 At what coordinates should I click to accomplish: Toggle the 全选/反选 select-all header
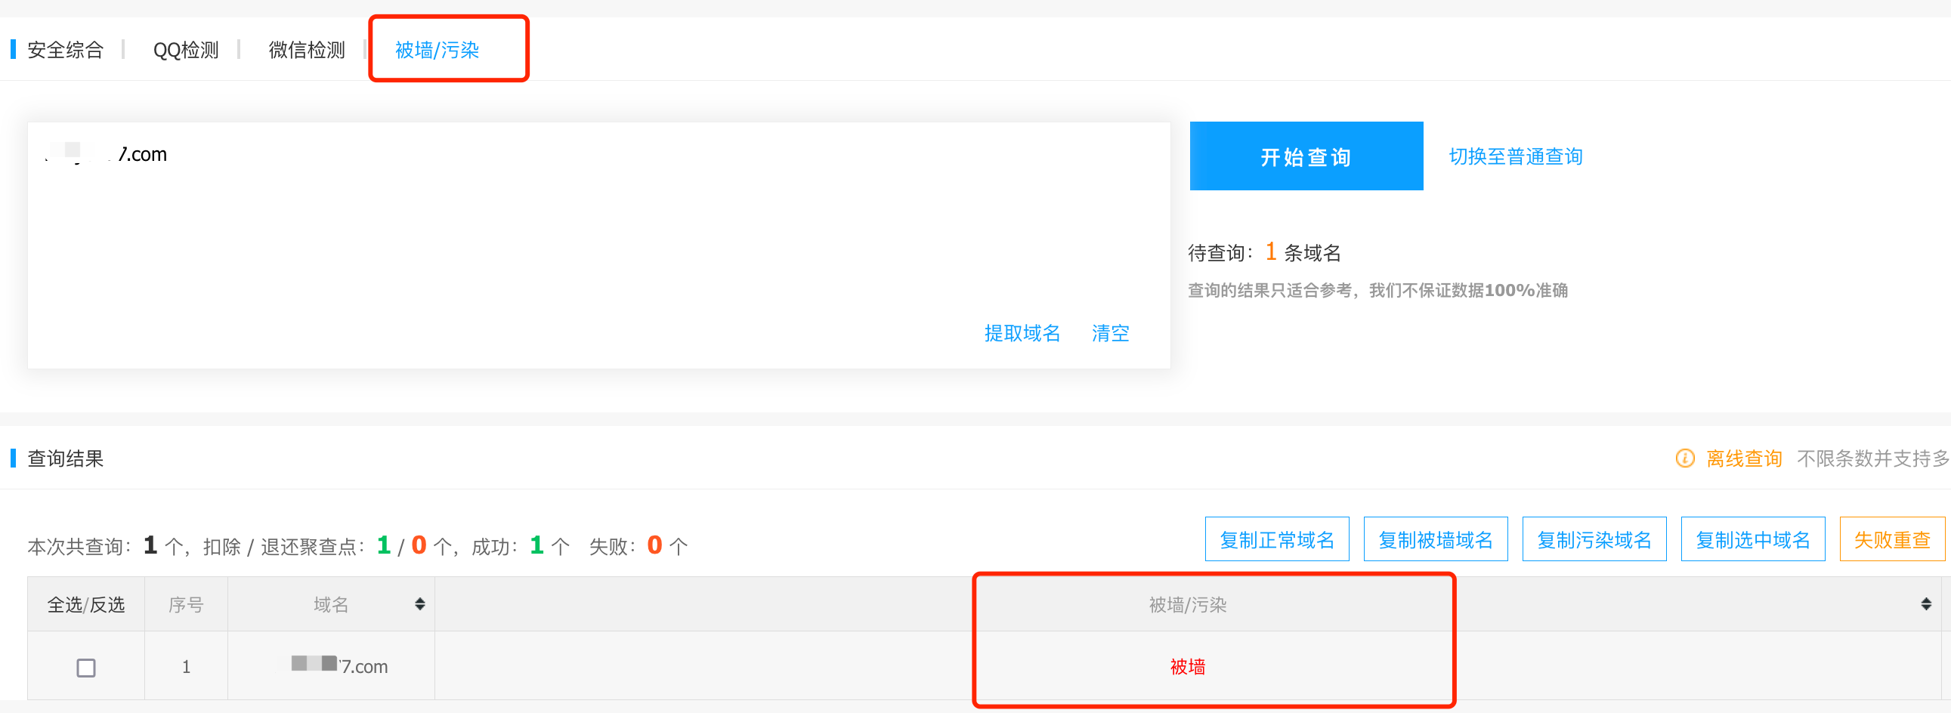(x=86, y=605)
